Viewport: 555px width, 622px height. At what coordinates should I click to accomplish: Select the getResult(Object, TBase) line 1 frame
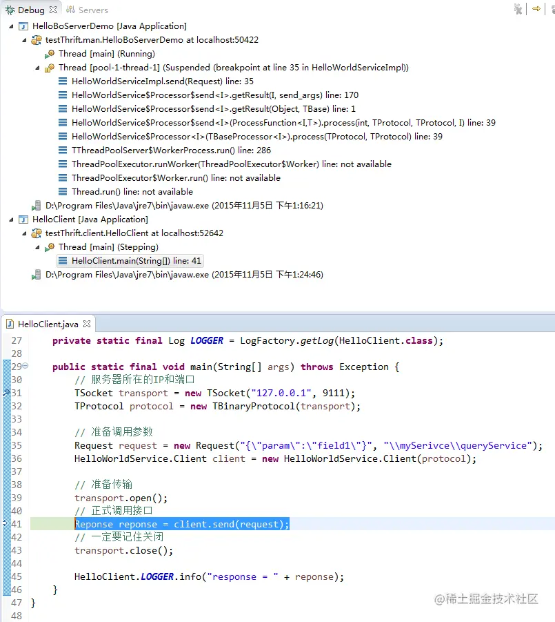point(214,109)
